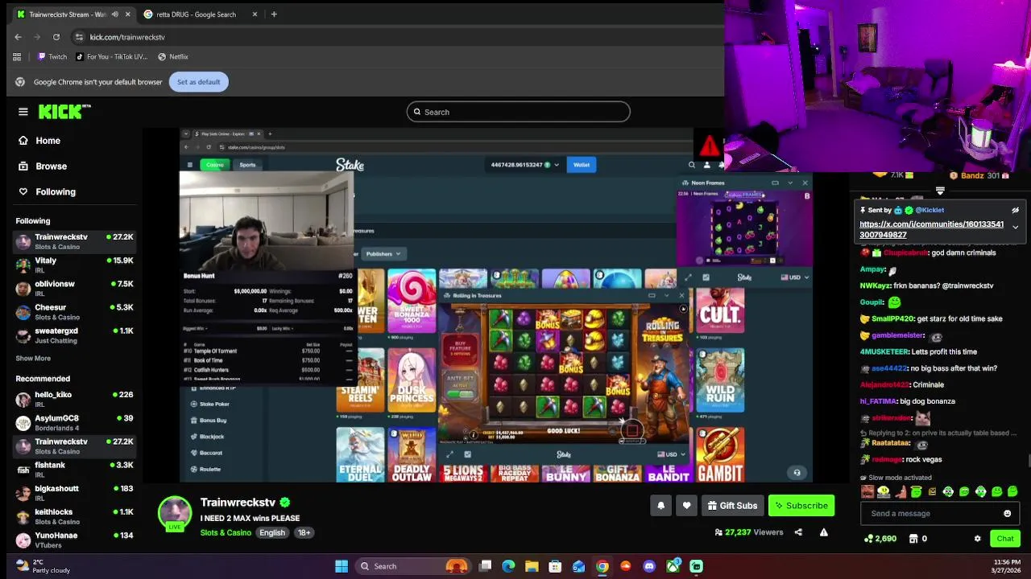This screenshot has width=1031, height=579.
Task: Open sweatergxd channel in Following list
Action: coord(74,335)
